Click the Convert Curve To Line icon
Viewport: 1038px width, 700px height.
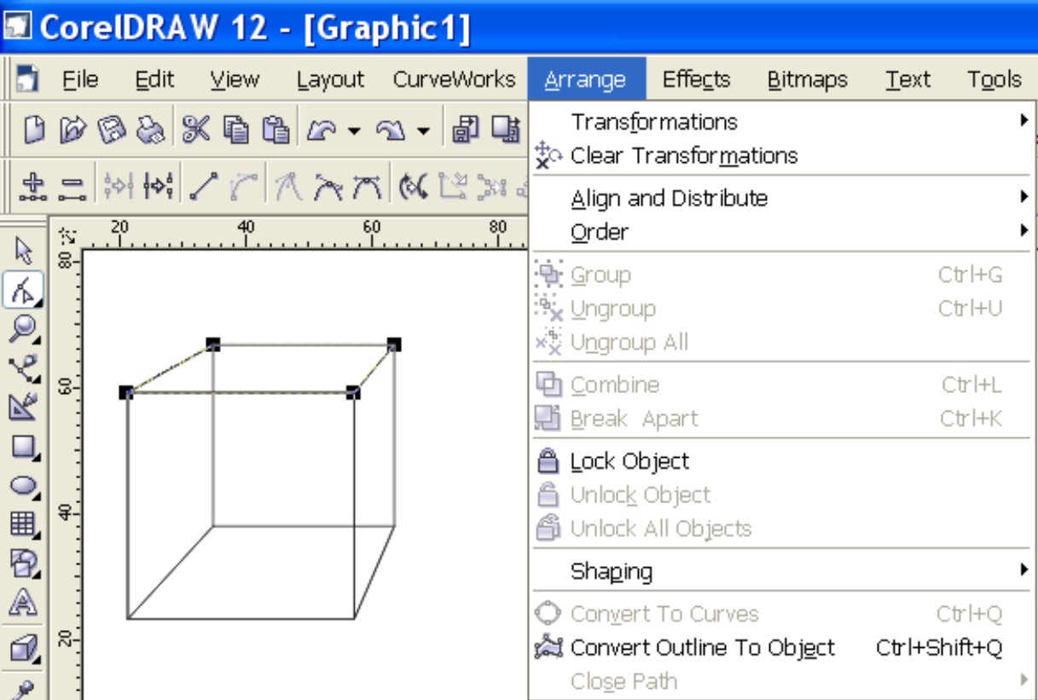pyautogui.click(x=203, y=186)
